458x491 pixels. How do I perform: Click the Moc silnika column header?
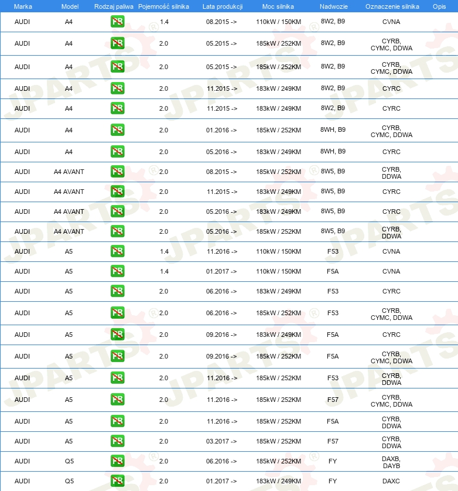(x=278, y=6)
